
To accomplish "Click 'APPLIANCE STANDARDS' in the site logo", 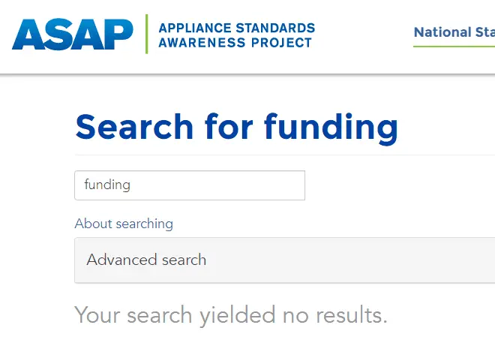I will click(236, 29).
